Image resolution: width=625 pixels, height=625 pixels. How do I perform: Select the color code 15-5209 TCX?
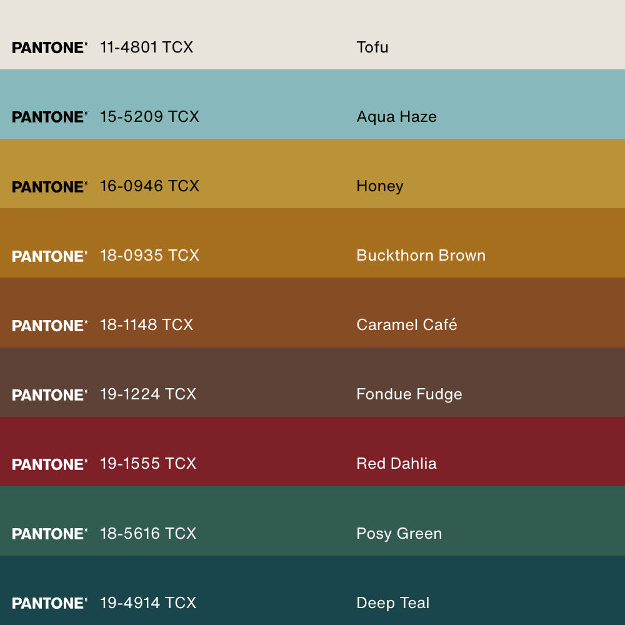click(x=149, y=116)
